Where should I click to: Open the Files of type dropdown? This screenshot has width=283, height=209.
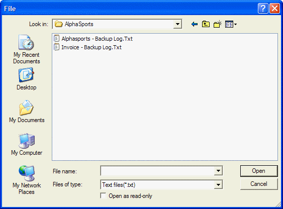(x=218, y=184)
